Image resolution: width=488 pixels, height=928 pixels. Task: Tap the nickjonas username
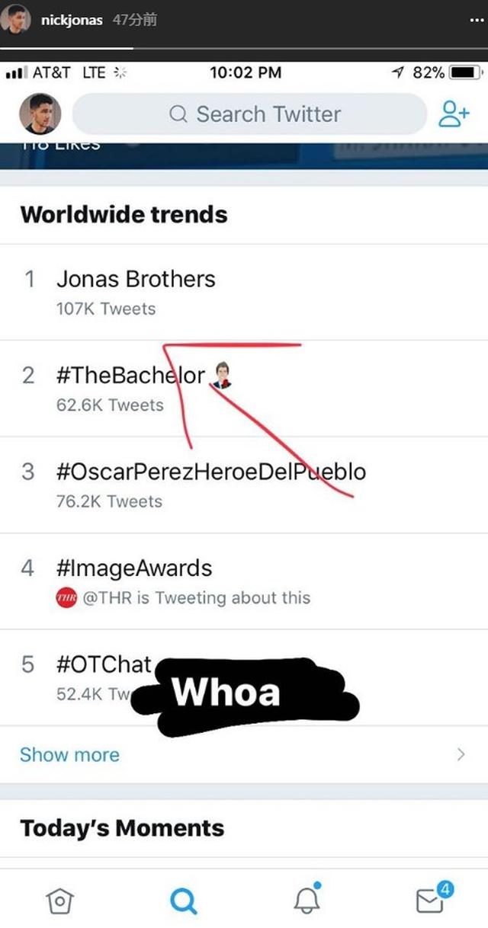(x=71, y=21)
